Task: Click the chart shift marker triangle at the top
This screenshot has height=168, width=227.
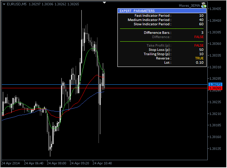Action: click(x=104, y=2)
